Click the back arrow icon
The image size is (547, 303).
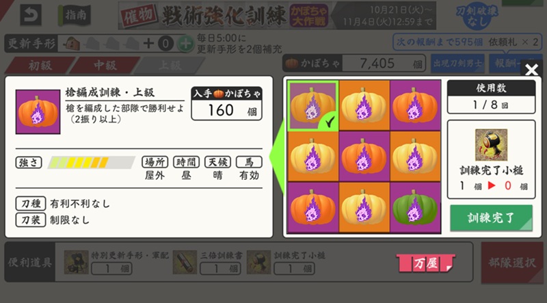pyautogui.click(x=31, y=14)
